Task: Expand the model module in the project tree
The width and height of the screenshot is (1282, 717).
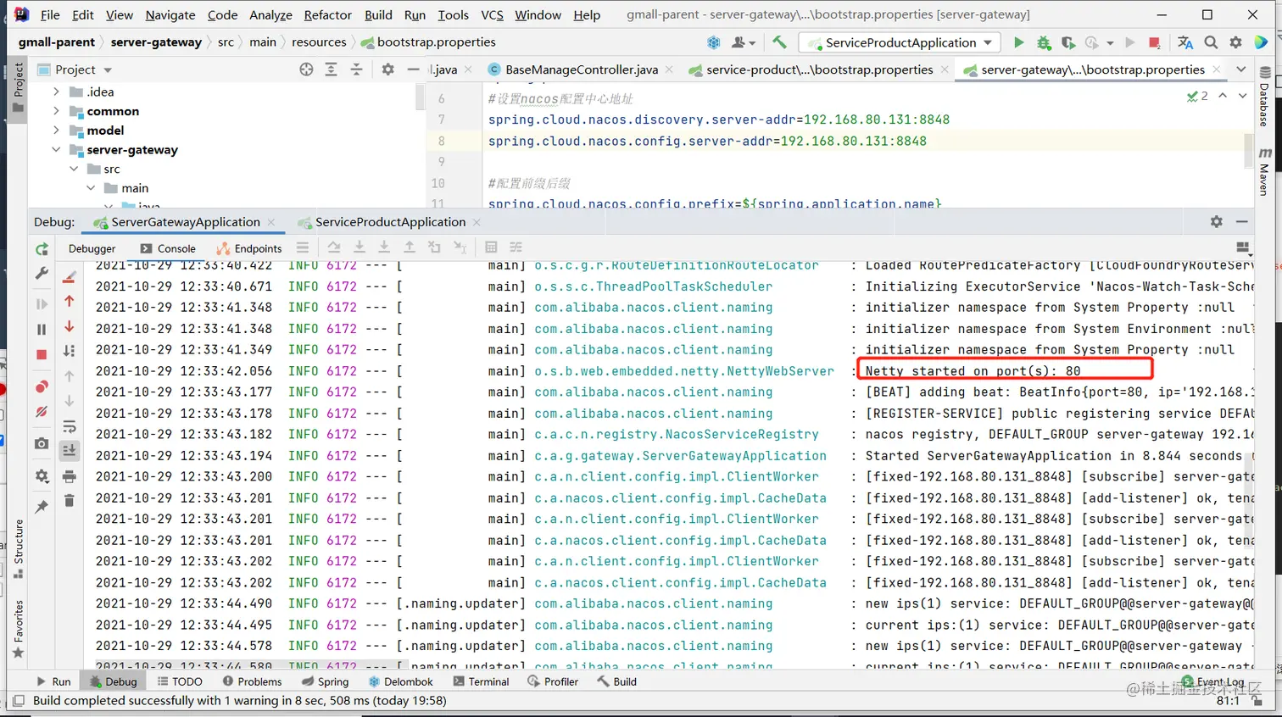Action: pyautogui.click(x=57, y=131)
